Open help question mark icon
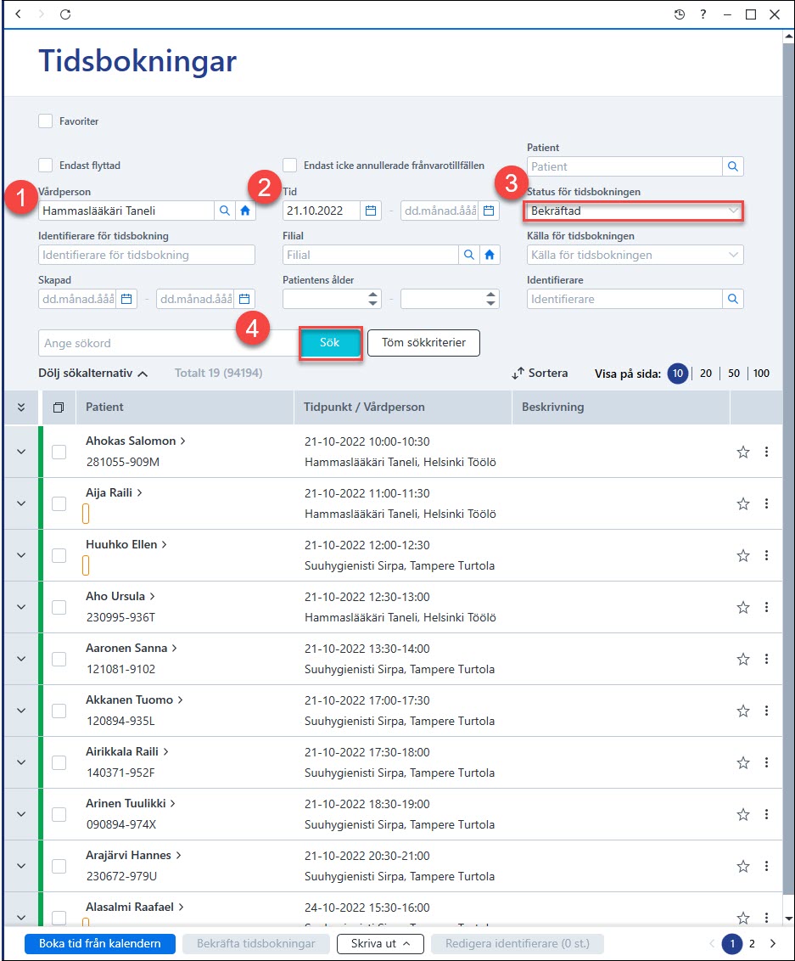The image size is (795, 961). point(703,14)
